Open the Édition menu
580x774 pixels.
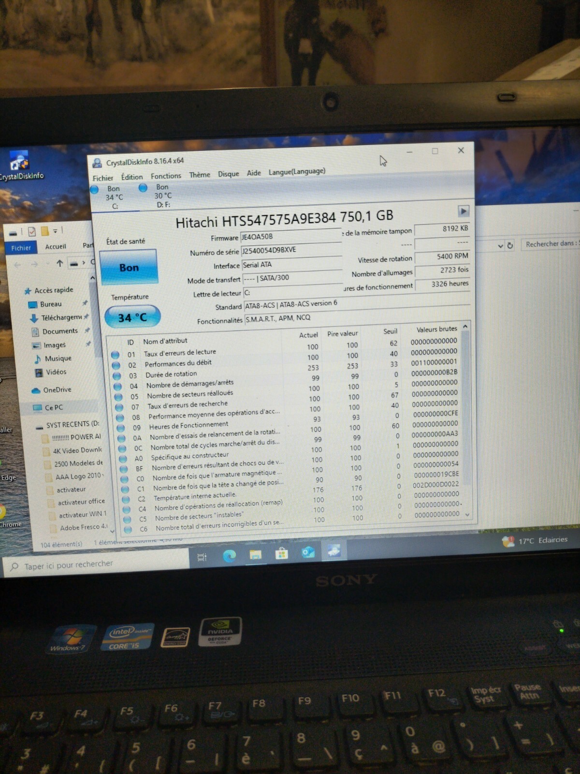tap(132, 177)
